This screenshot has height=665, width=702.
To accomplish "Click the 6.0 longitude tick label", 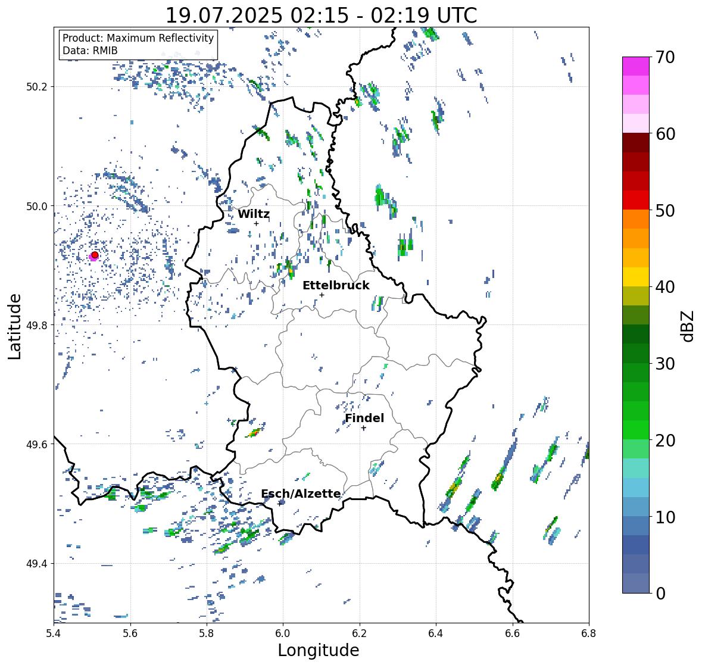I will [x=283, y=633].
